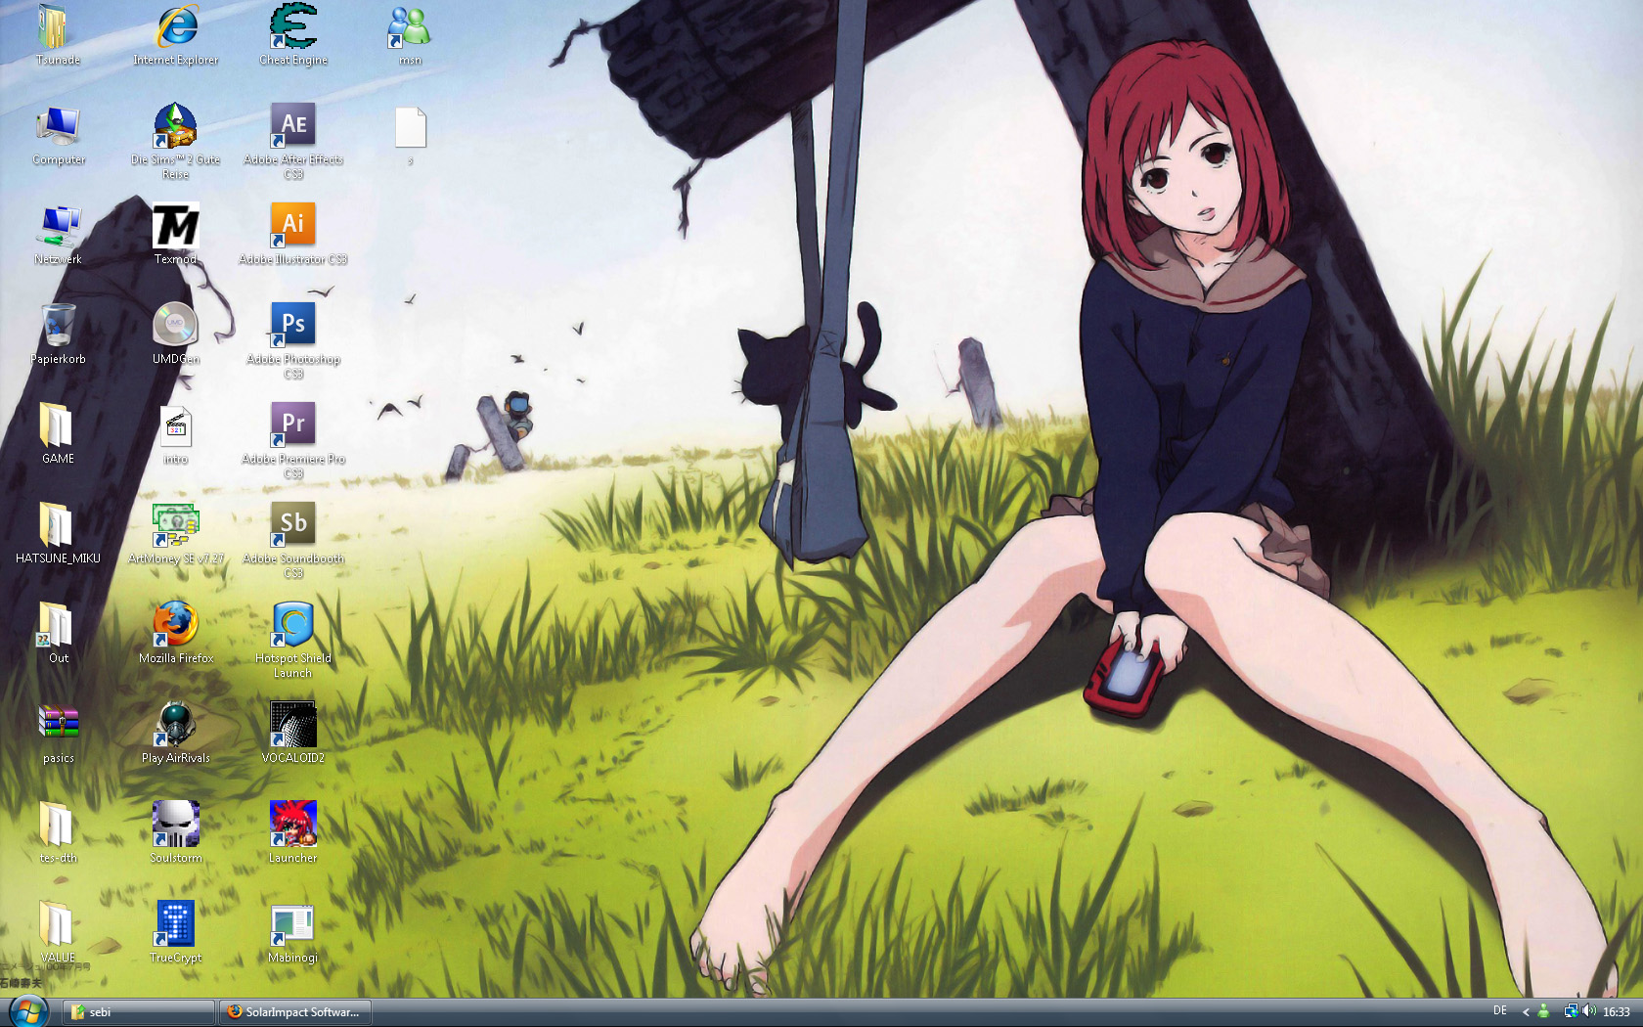Switch to the sebi taskbar window
The height and width of the screenshot is (1027, 1643).
point(138,1012)
